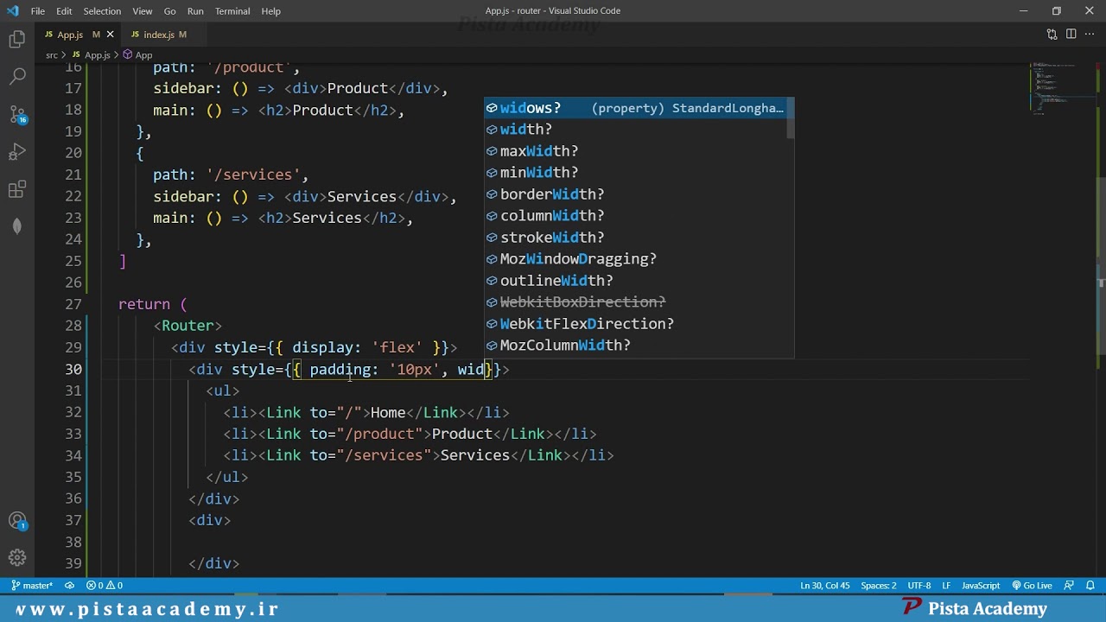
Task: Click line number 27 in gutter
Action: click(73, 304)
